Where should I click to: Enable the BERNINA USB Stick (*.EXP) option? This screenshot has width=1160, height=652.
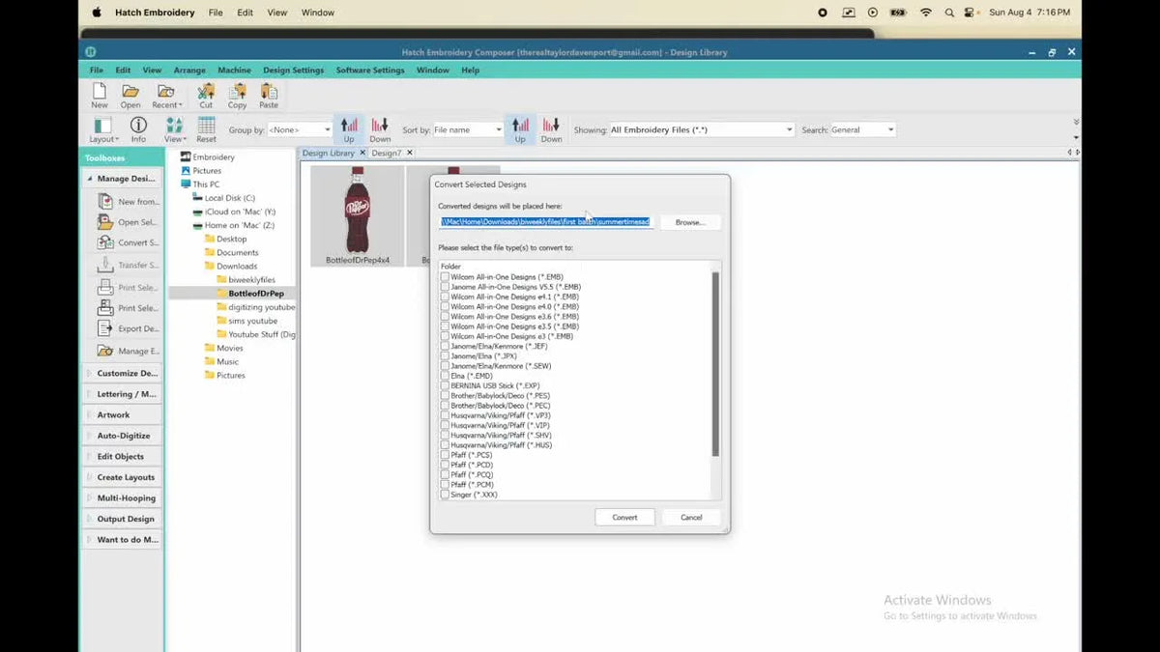(x=445, y=385)
